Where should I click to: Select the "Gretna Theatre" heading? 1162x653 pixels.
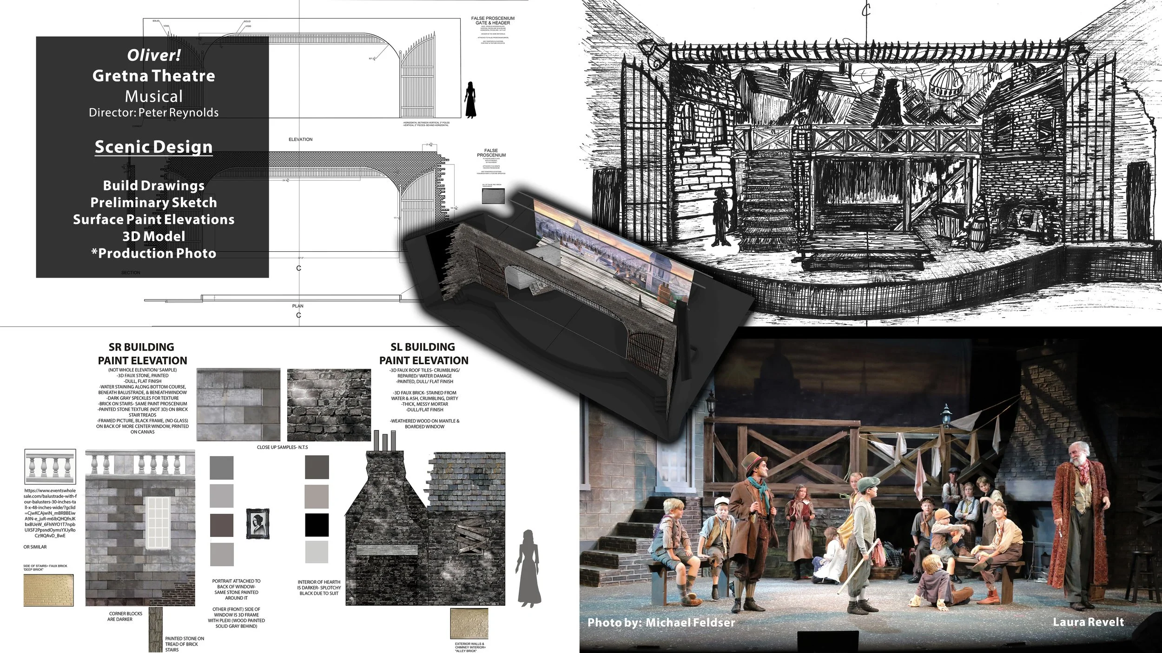[153, 76]
